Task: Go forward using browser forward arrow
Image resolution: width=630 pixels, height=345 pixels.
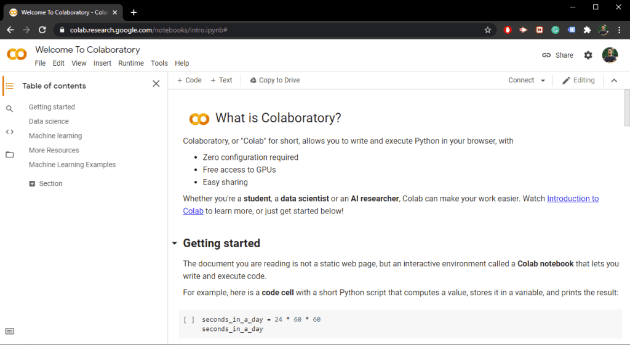Action: coord(26,30)
